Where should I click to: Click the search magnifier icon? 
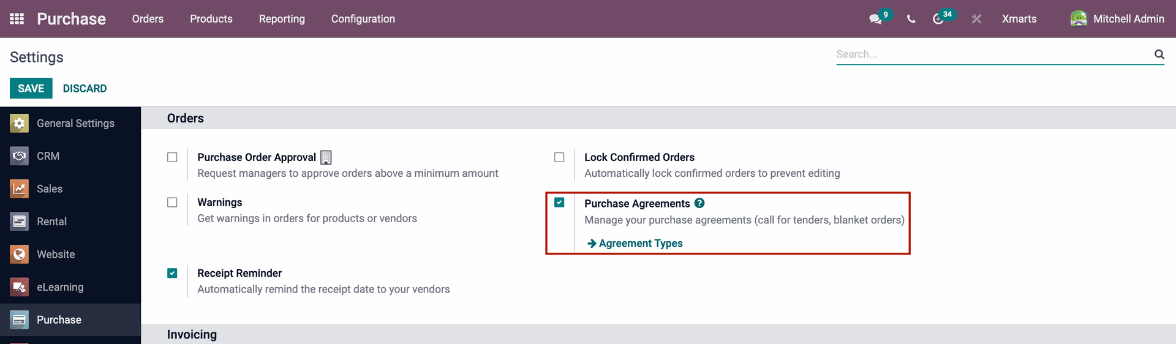(1159, 54)
